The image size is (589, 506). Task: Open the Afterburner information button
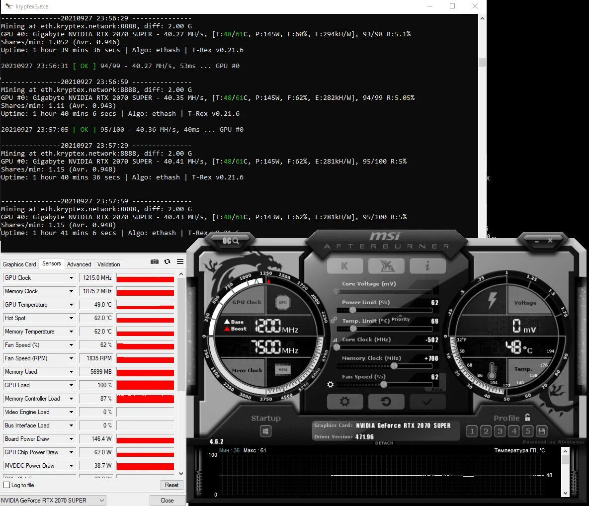click(x=427, y=266)
